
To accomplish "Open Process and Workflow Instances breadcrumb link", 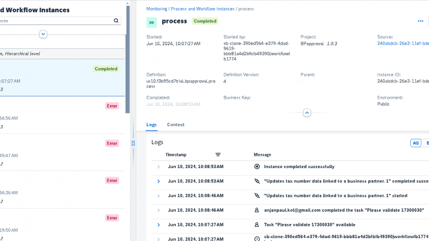I will (203, 9).
